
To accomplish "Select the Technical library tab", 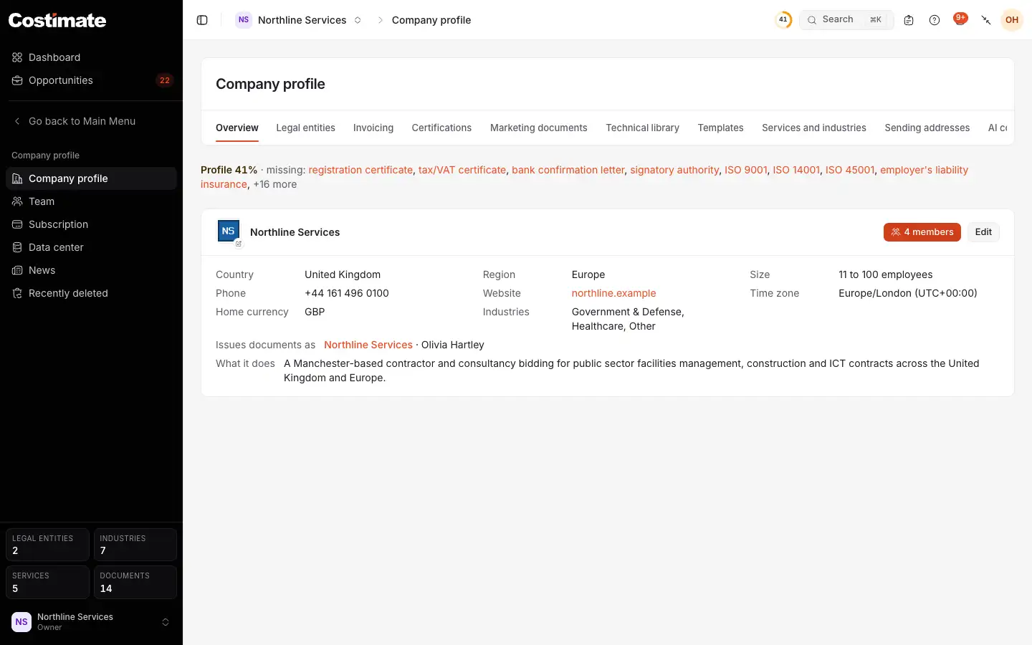I will tap(642, 128).
